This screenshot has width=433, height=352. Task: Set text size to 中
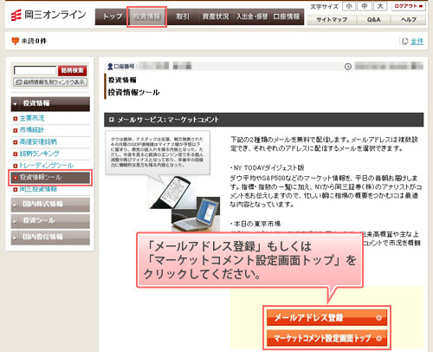[365, 6]
